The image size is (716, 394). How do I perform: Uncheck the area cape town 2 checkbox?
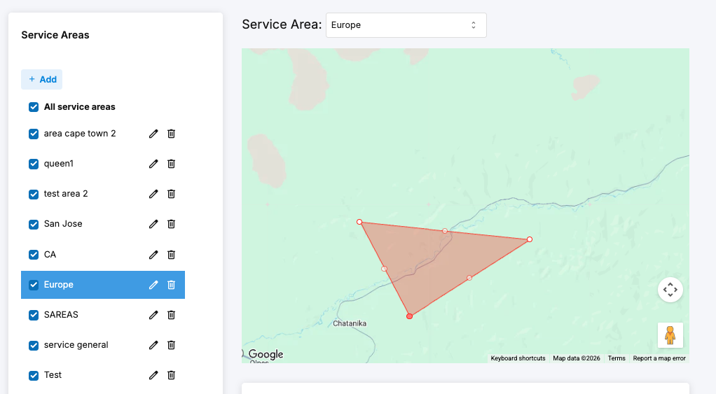34,134
